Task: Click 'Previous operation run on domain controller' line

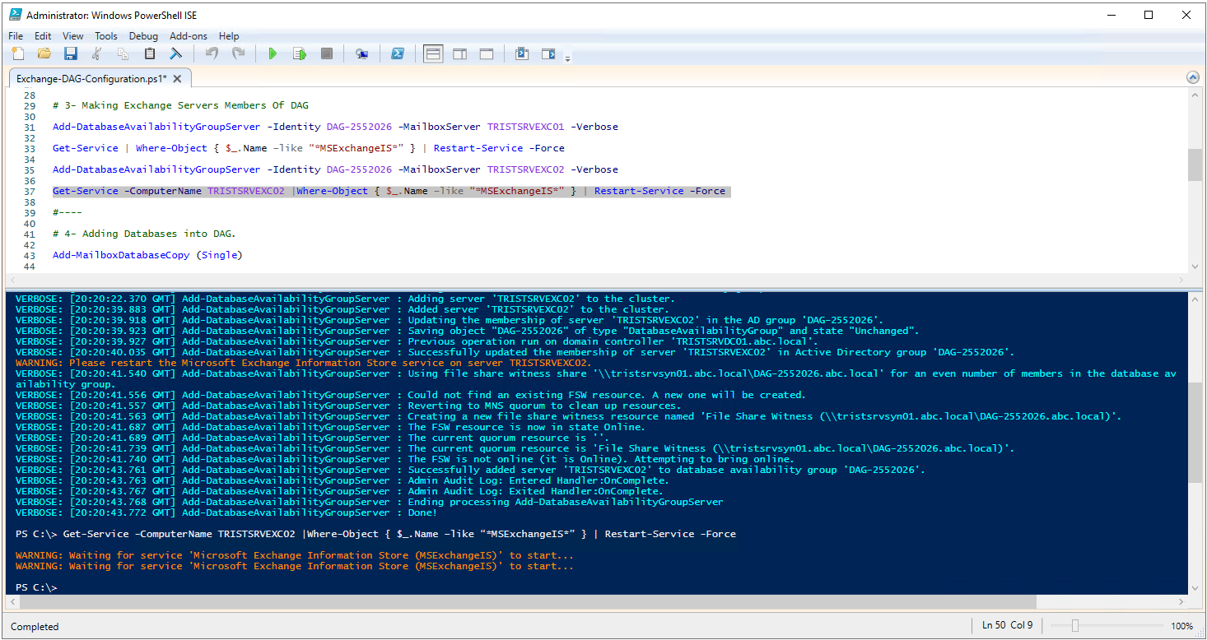Action: pos(417,341)
